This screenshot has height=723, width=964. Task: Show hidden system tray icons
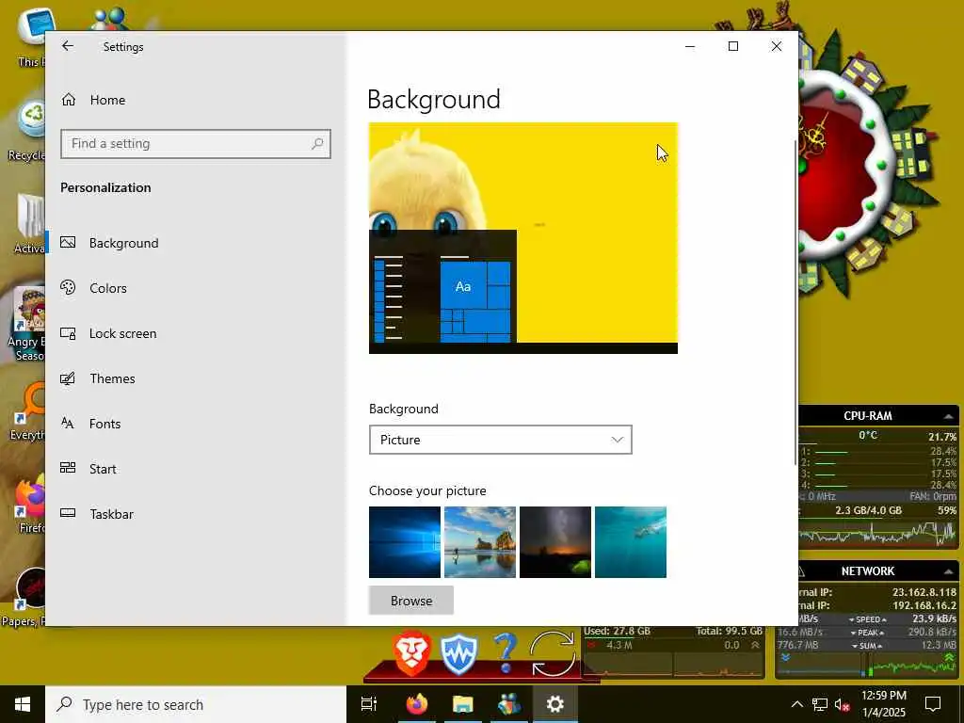pyautogui.click(x=796, y=704)
